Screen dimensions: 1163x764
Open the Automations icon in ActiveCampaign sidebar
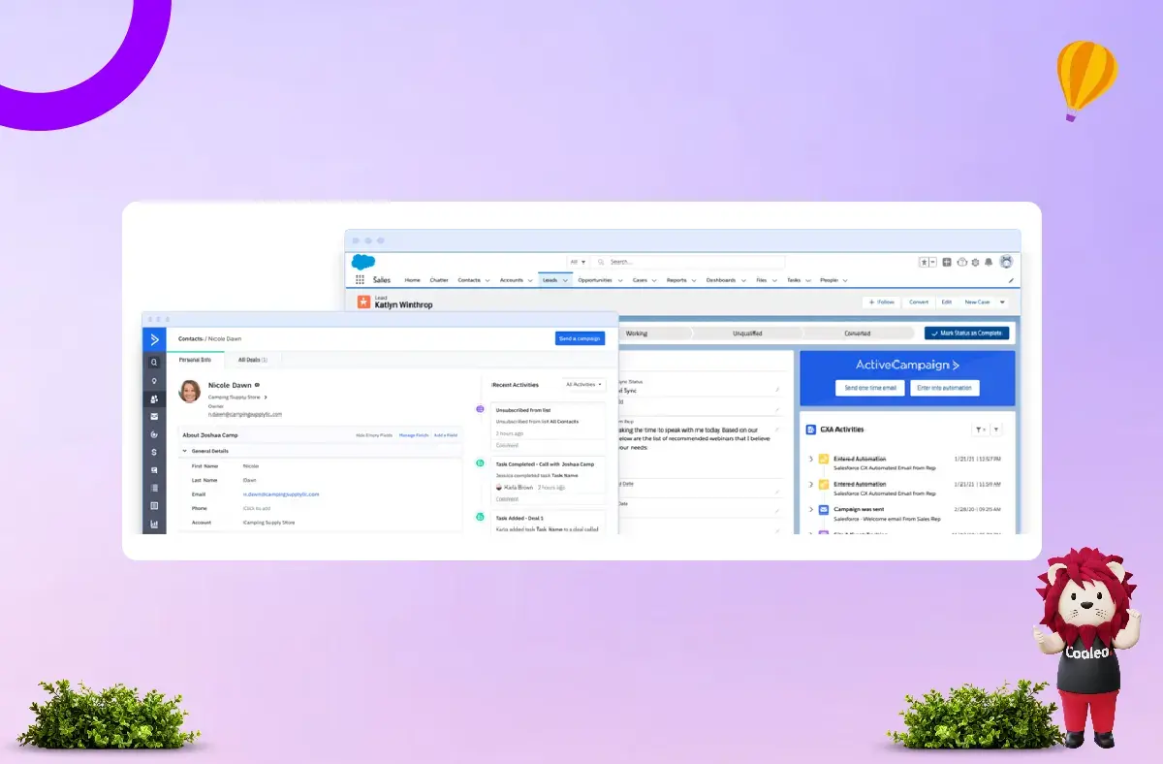coord(154,434)
